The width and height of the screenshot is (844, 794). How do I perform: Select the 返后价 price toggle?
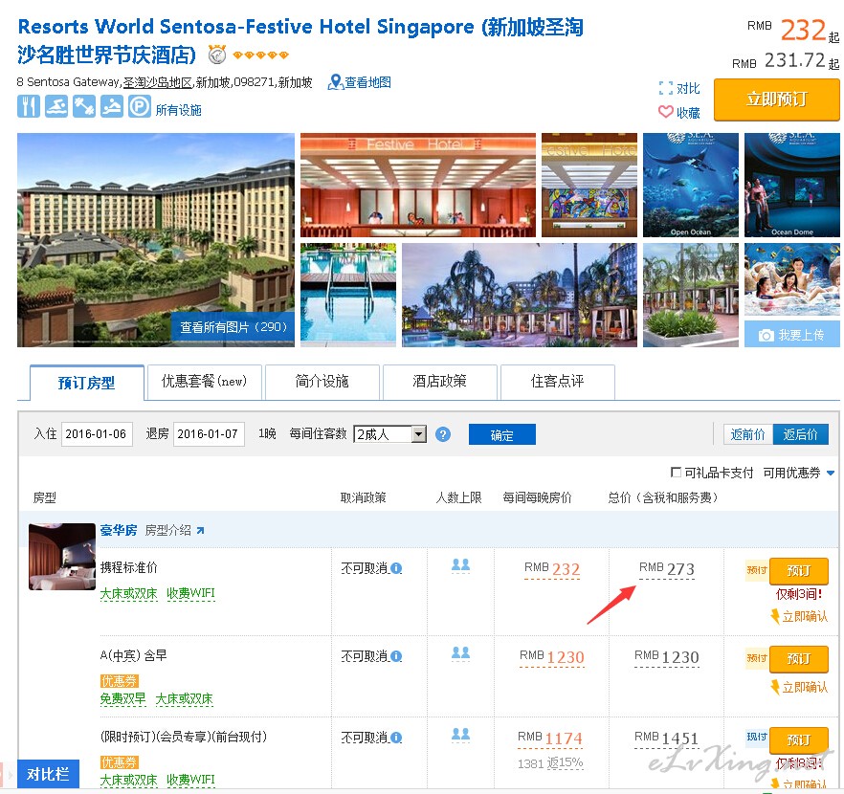coord(800,434)
